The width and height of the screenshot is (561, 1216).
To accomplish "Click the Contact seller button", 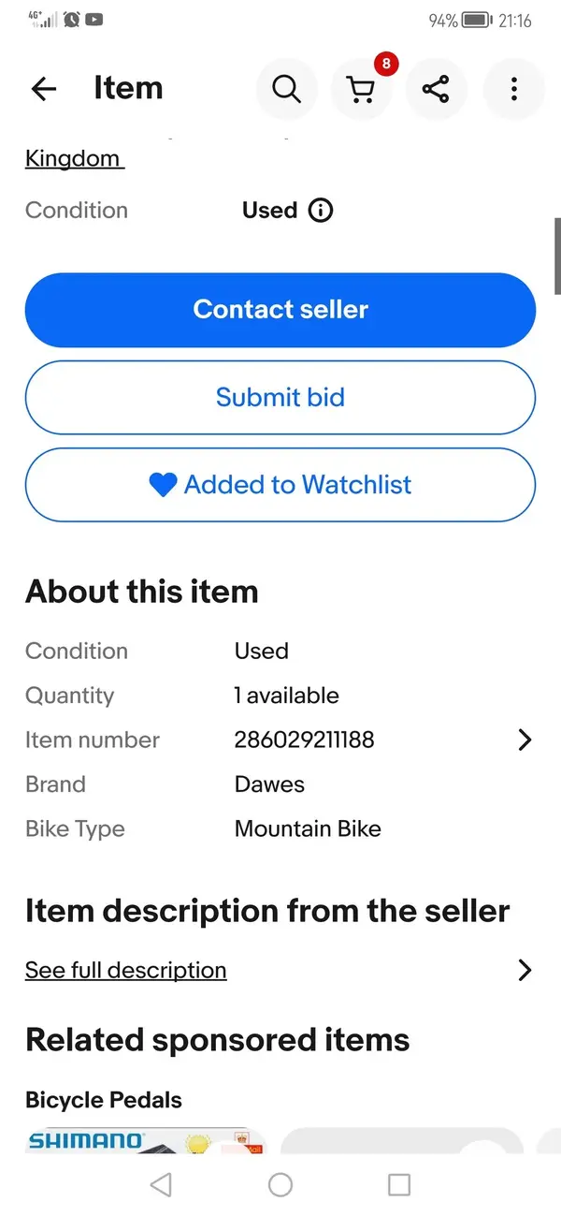I will (x=280, y=310).
